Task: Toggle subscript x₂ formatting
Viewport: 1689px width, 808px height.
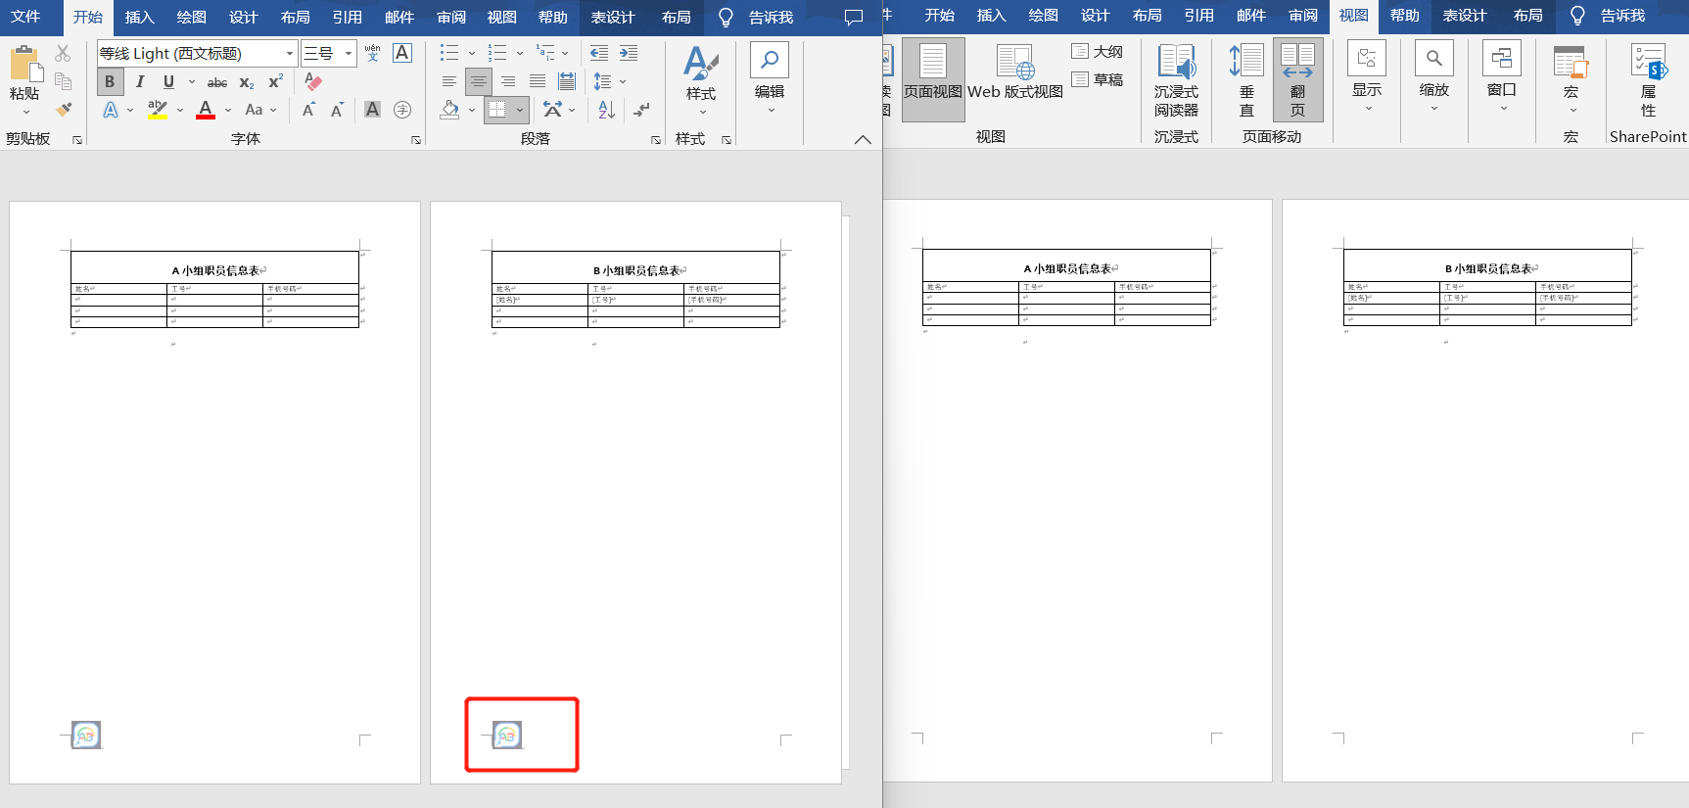Action: 247,81
